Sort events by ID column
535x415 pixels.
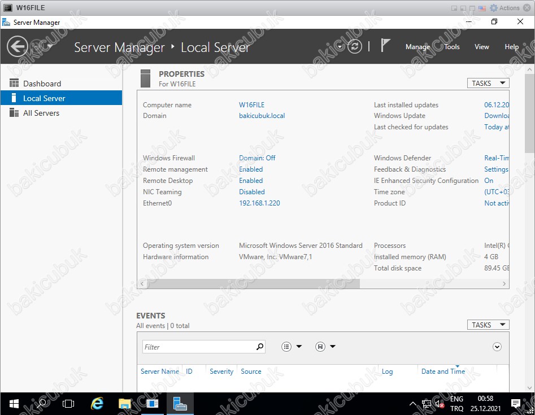(x=189, y=372)
